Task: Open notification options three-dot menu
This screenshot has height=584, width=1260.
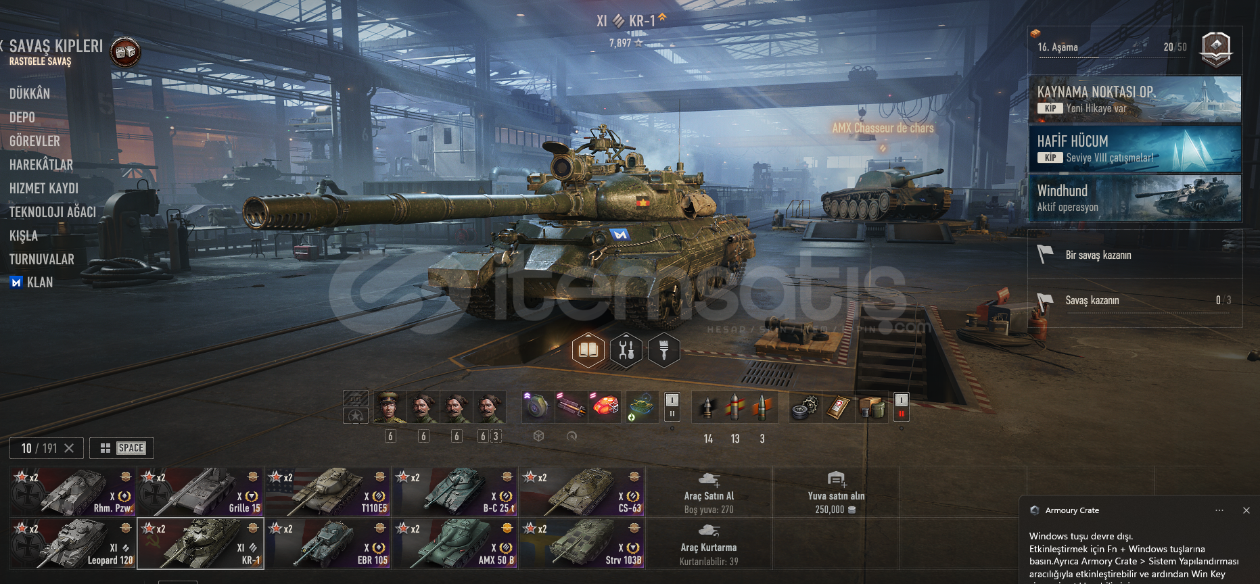Action: (1219, 510)
